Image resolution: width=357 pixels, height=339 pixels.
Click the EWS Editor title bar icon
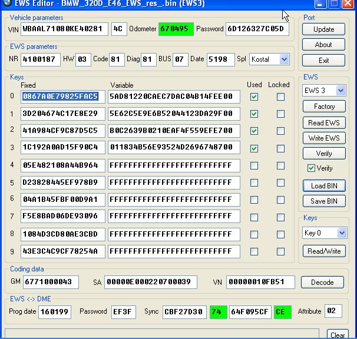click(x=7, y=3)
